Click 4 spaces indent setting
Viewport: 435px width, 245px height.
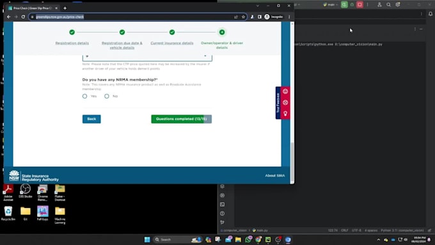coord(371,230)
